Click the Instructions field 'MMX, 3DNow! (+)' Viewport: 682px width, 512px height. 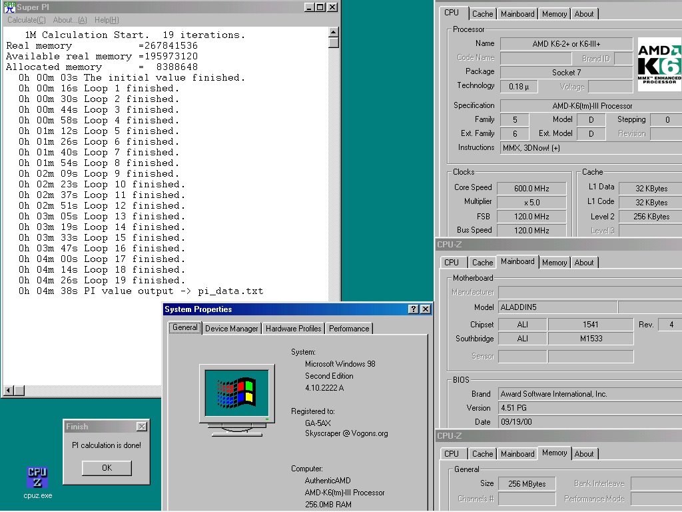point(591,148)
